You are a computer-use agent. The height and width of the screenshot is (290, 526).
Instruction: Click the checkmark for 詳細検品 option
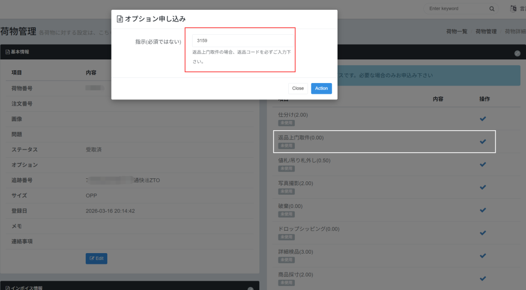[482, 256]
